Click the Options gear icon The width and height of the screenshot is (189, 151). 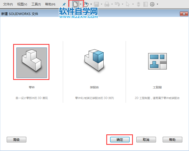152,4
